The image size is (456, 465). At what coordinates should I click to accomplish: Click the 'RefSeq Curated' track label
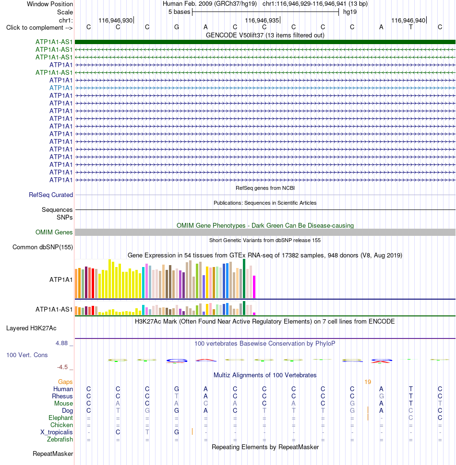[x=51, y=195]
